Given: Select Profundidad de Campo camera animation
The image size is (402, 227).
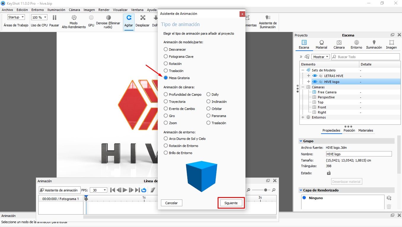Looking at the screenshot, I should tap(166, 95).
